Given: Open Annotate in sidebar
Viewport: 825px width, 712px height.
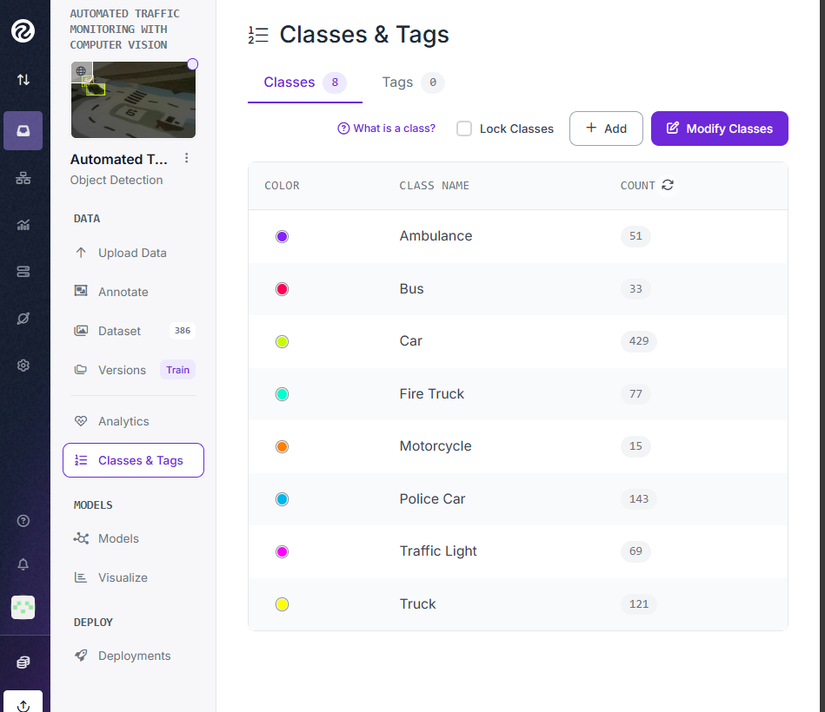Looking at the screenshot, I should (133, 292).
